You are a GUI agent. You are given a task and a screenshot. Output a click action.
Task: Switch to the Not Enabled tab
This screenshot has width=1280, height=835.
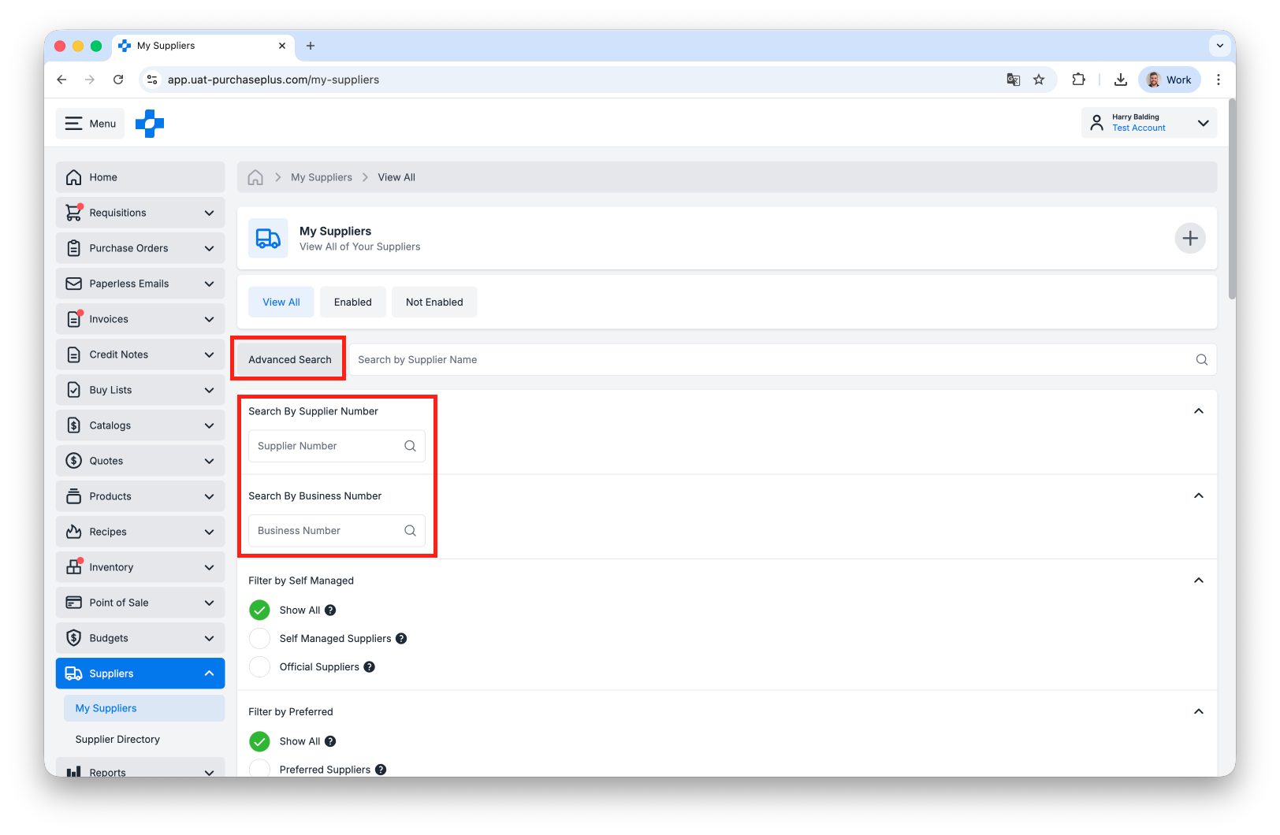pyautogui.click(x=434, y=302)
